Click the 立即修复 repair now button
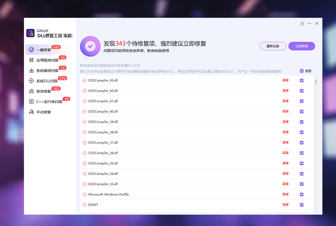Image resolution: width=336 pixels, height=226 pixels. point(302,46)
